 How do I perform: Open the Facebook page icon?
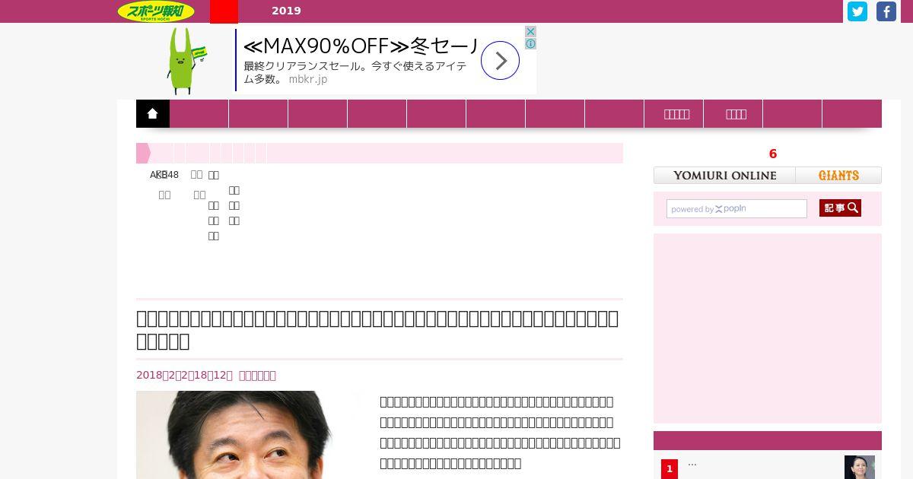point(886,11)
